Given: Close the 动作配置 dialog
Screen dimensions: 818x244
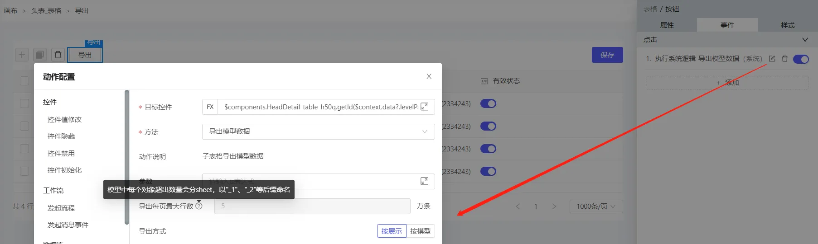Looking at the screenshot, I should coord(429,76).
